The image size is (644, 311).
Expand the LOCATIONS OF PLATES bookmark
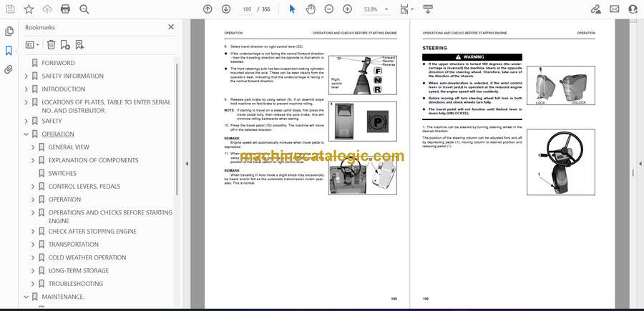[26, 102]
